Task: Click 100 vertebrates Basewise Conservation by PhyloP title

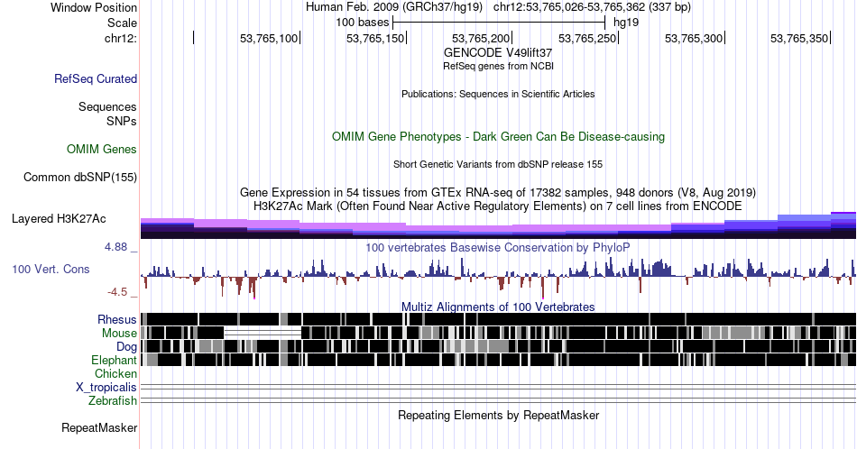Action: [x=498, y=247]
